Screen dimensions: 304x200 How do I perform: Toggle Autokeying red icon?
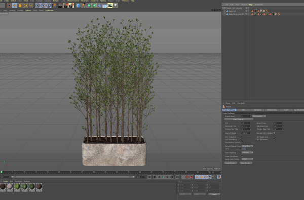point(187,177)
